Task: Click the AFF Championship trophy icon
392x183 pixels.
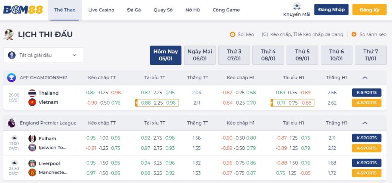Action: coord(11,77)
